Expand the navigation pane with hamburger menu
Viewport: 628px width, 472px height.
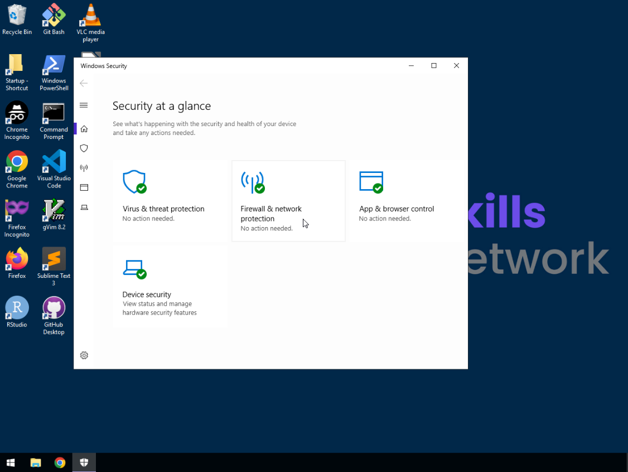pos(84,105)
